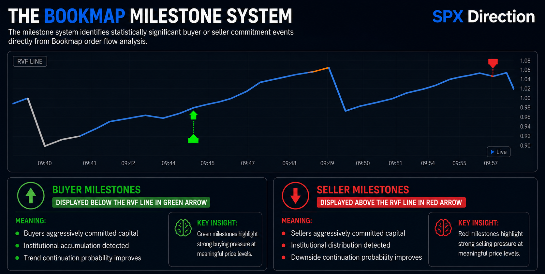Click the Buyer Milestones heading
Screen dimensions: 545x274
point(96,190)
